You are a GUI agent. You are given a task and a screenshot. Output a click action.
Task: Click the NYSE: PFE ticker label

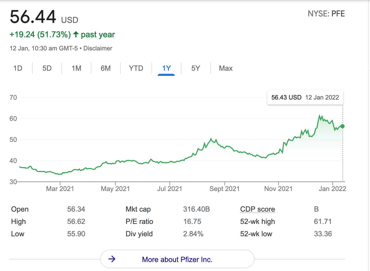tap(326, 14)
